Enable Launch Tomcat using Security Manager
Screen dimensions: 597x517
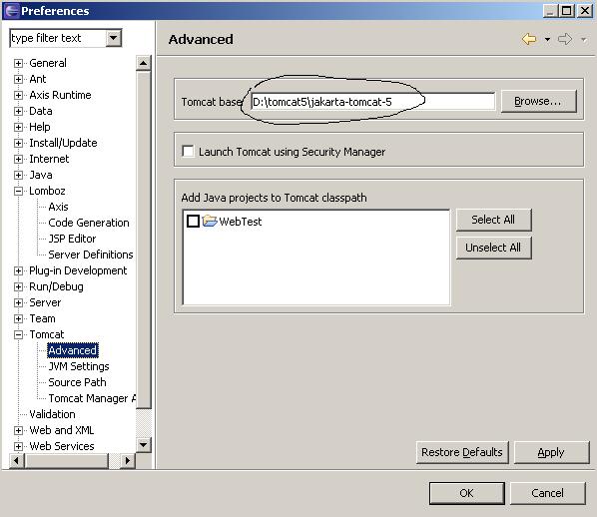click(x=188, y=151)
